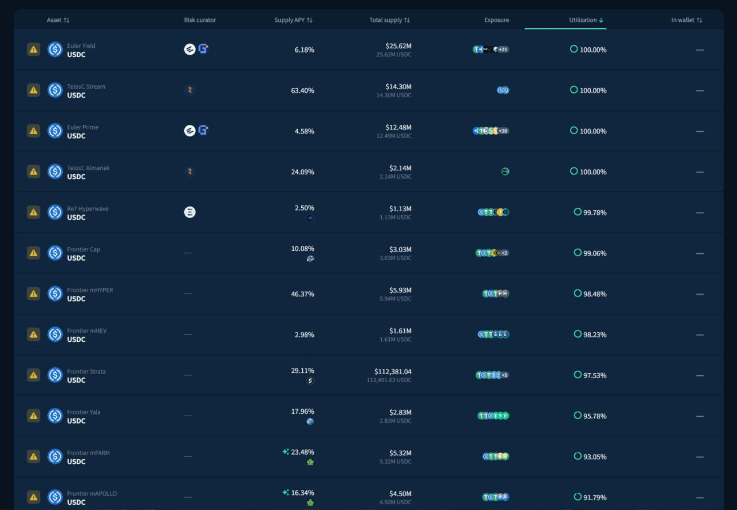Click warning icon on Euler Yield row
Screen dimensions: 737x510
coord(33,50)
